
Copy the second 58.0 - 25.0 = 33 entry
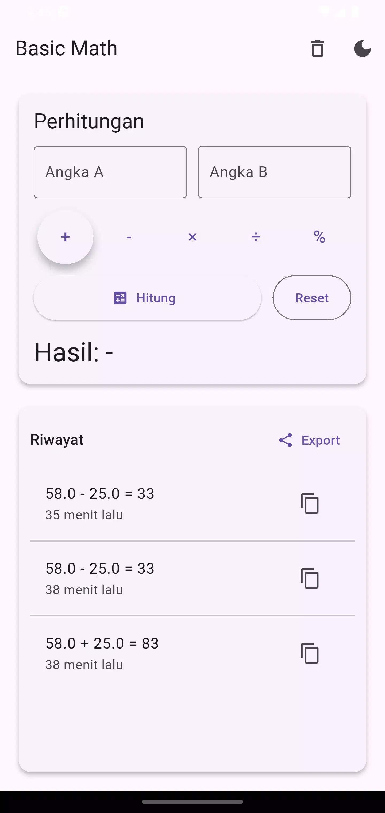[x=310, y=578]
